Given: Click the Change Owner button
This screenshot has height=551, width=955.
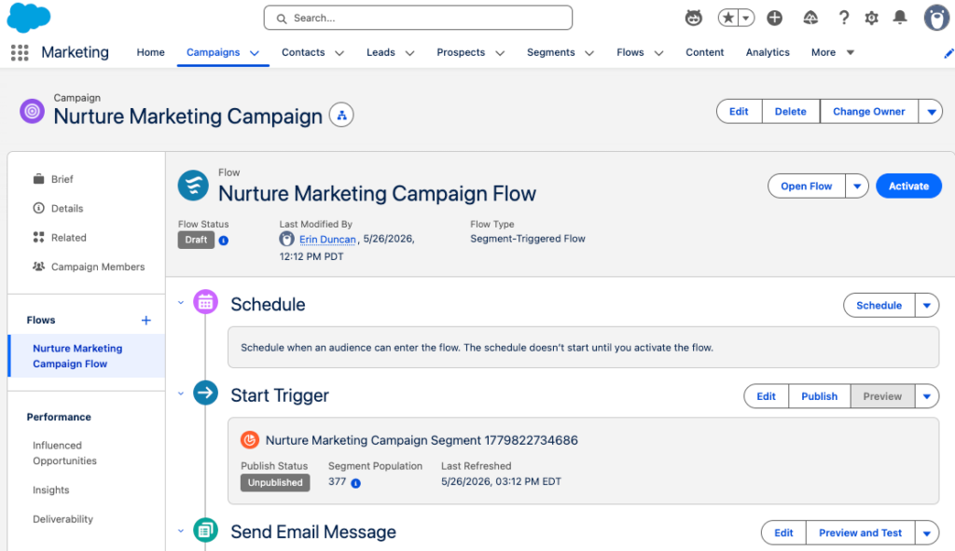Looking at the screenshot, I should [x=869, y=112].
